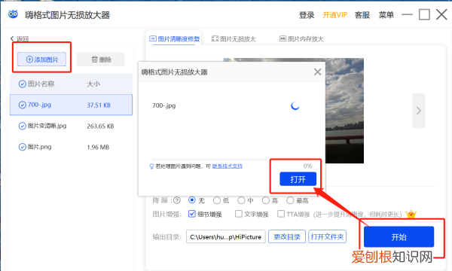Select the 700-.jpg file row name
The image size is (452, 271).
pos(39,105)
